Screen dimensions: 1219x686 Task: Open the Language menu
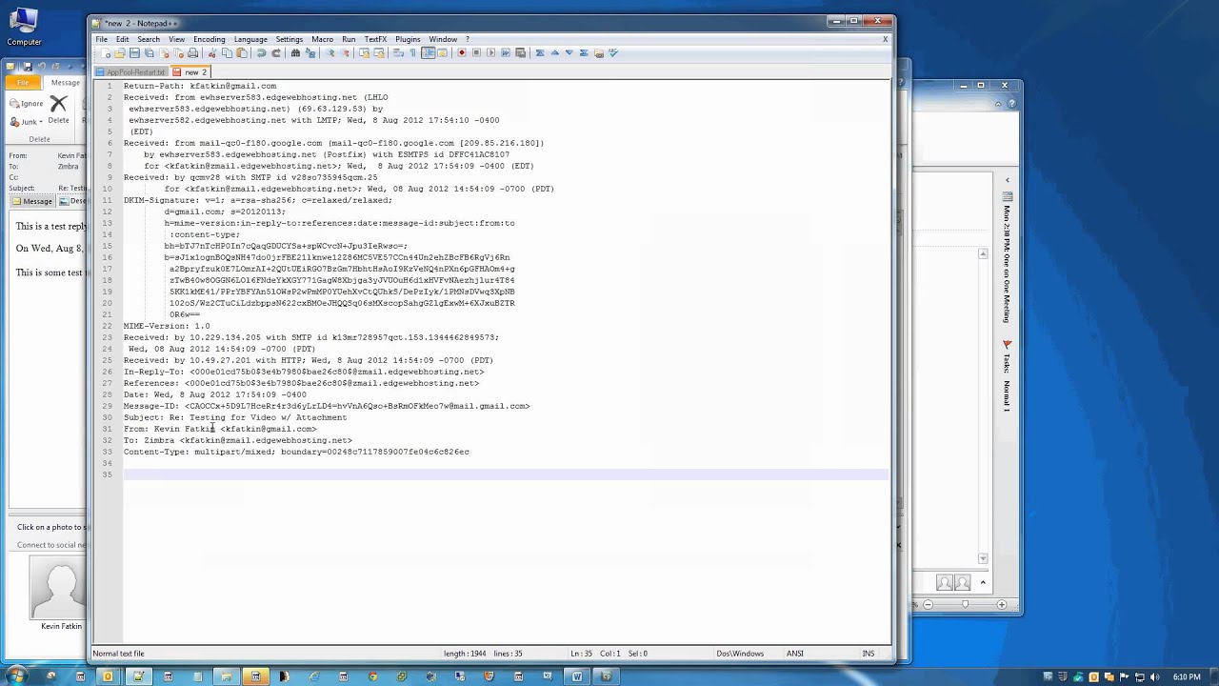(x=250, y=39)
